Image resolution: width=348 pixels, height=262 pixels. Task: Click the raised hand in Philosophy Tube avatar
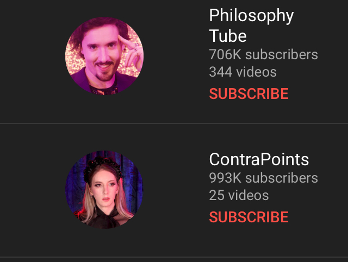[x=131, y=53]
